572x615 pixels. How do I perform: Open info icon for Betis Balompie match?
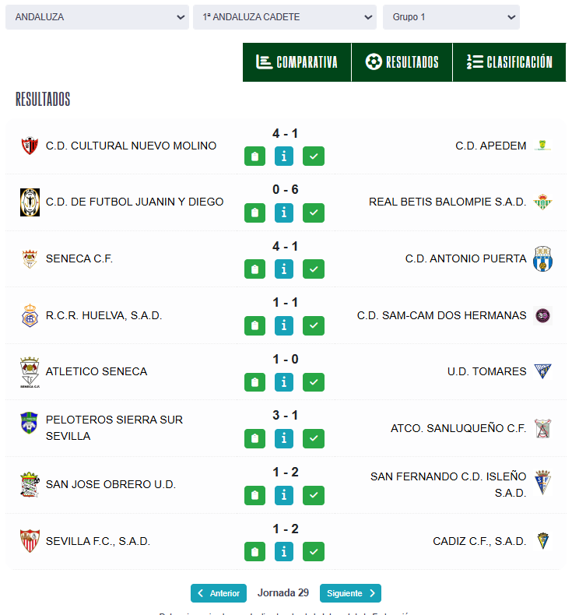click(x=284, y=213)
